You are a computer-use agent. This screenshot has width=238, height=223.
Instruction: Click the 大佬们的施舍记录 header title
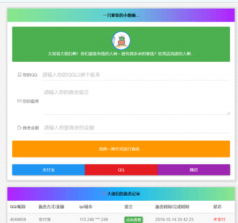click(123, 194)
